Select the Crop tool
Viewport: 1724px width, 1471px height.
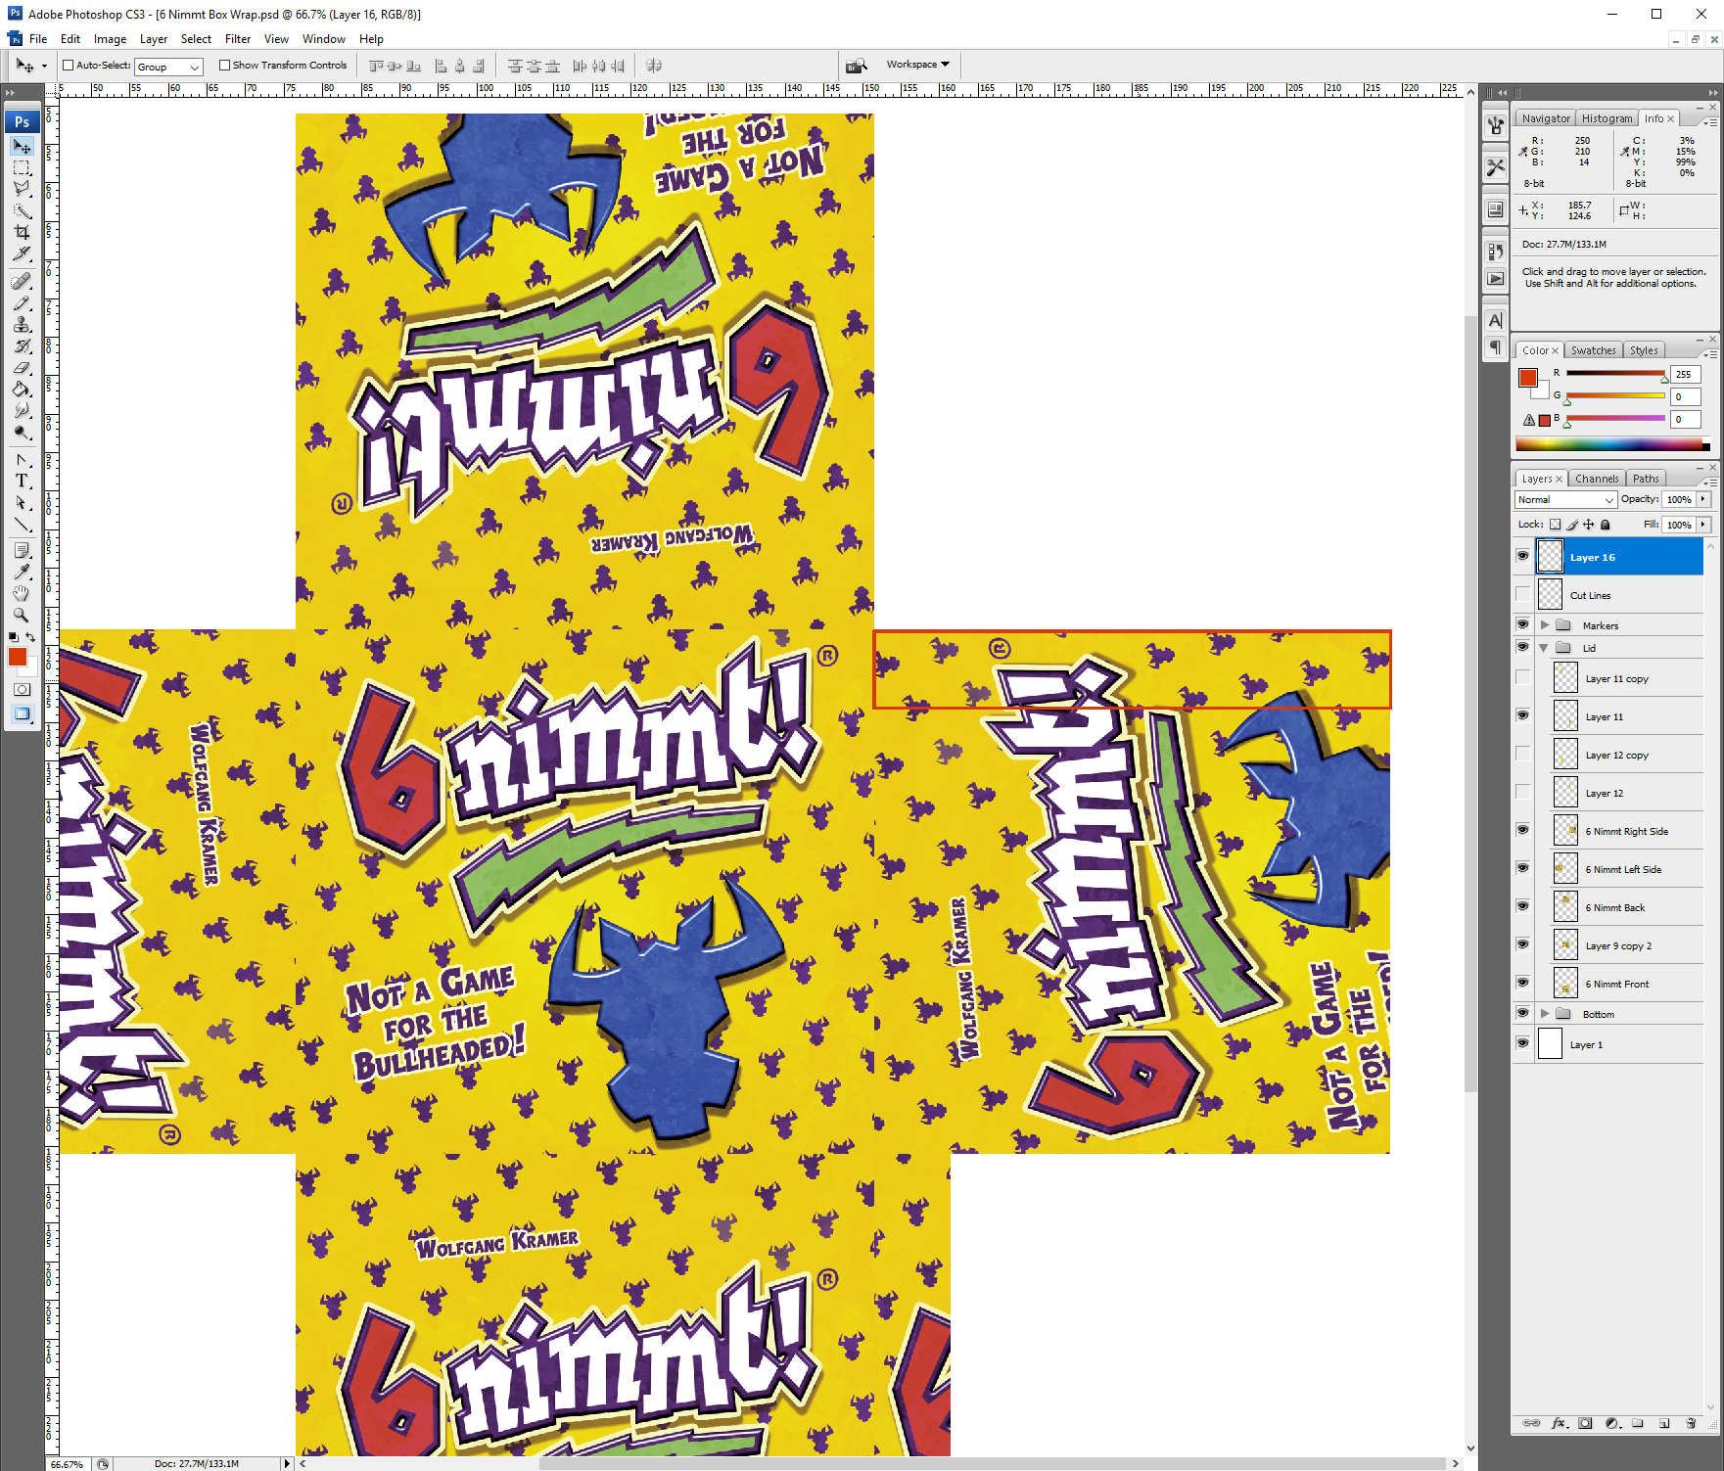(21, 232)
